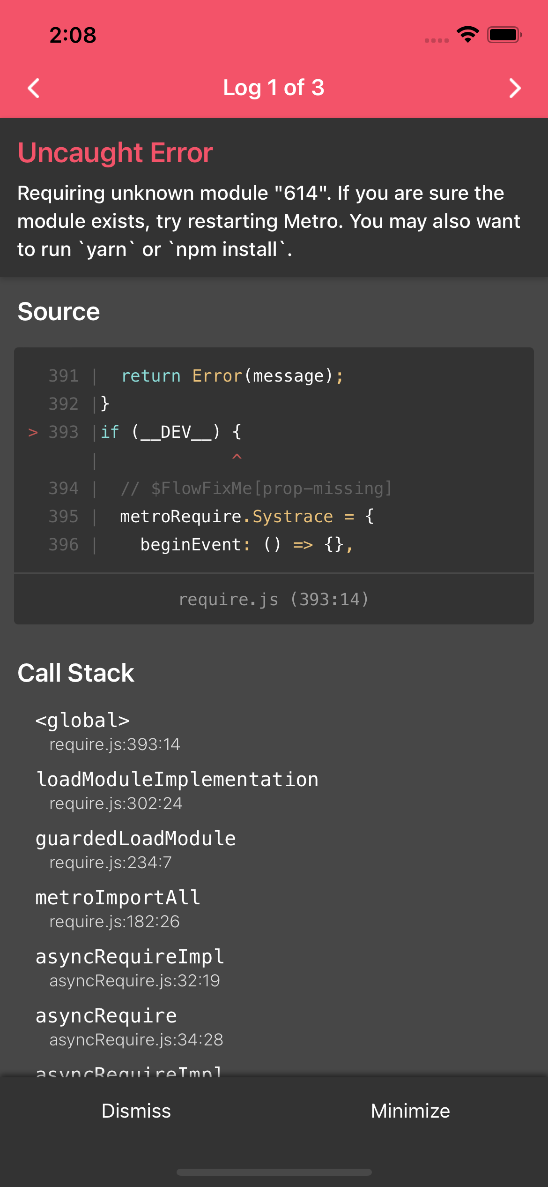This screenshot has width=548, height=1187.
Task: Open the require.js (393:14) source location
Action: pyautogui.click(x=274, y=599)
